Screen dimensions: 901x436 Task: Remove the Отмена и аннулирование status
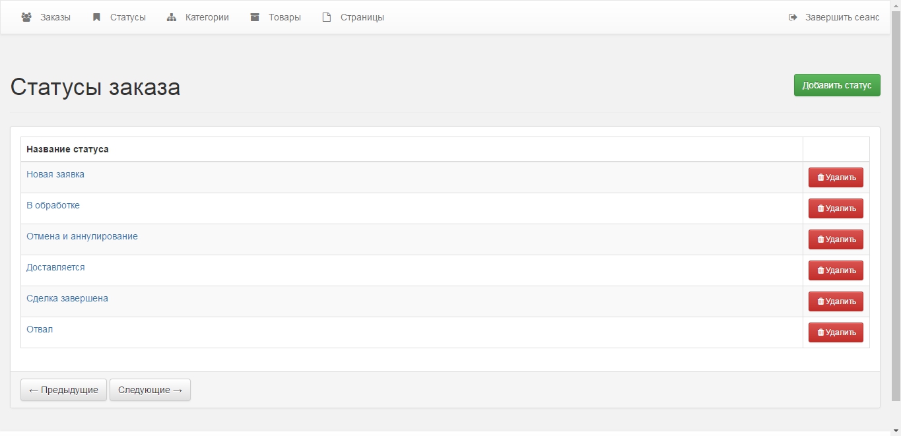point(836,239)
